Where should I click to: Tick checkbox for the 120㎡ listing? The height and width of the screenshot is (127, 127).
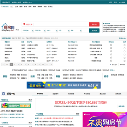tap(125, 55)
